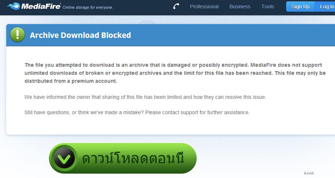Click the 'Archive Download Blocked' heading
335x178 pixels.
coord(80,35)
